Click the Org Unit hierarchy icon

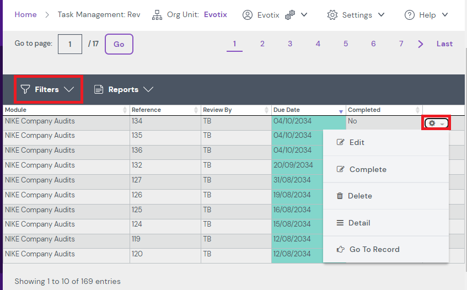tap(157, 15)
